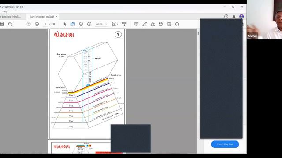Viewport: 282px width, 158px height.
Task: Click the scrolling mode toolbar icon
Action: pyautogui.click(x=124, y=24)
